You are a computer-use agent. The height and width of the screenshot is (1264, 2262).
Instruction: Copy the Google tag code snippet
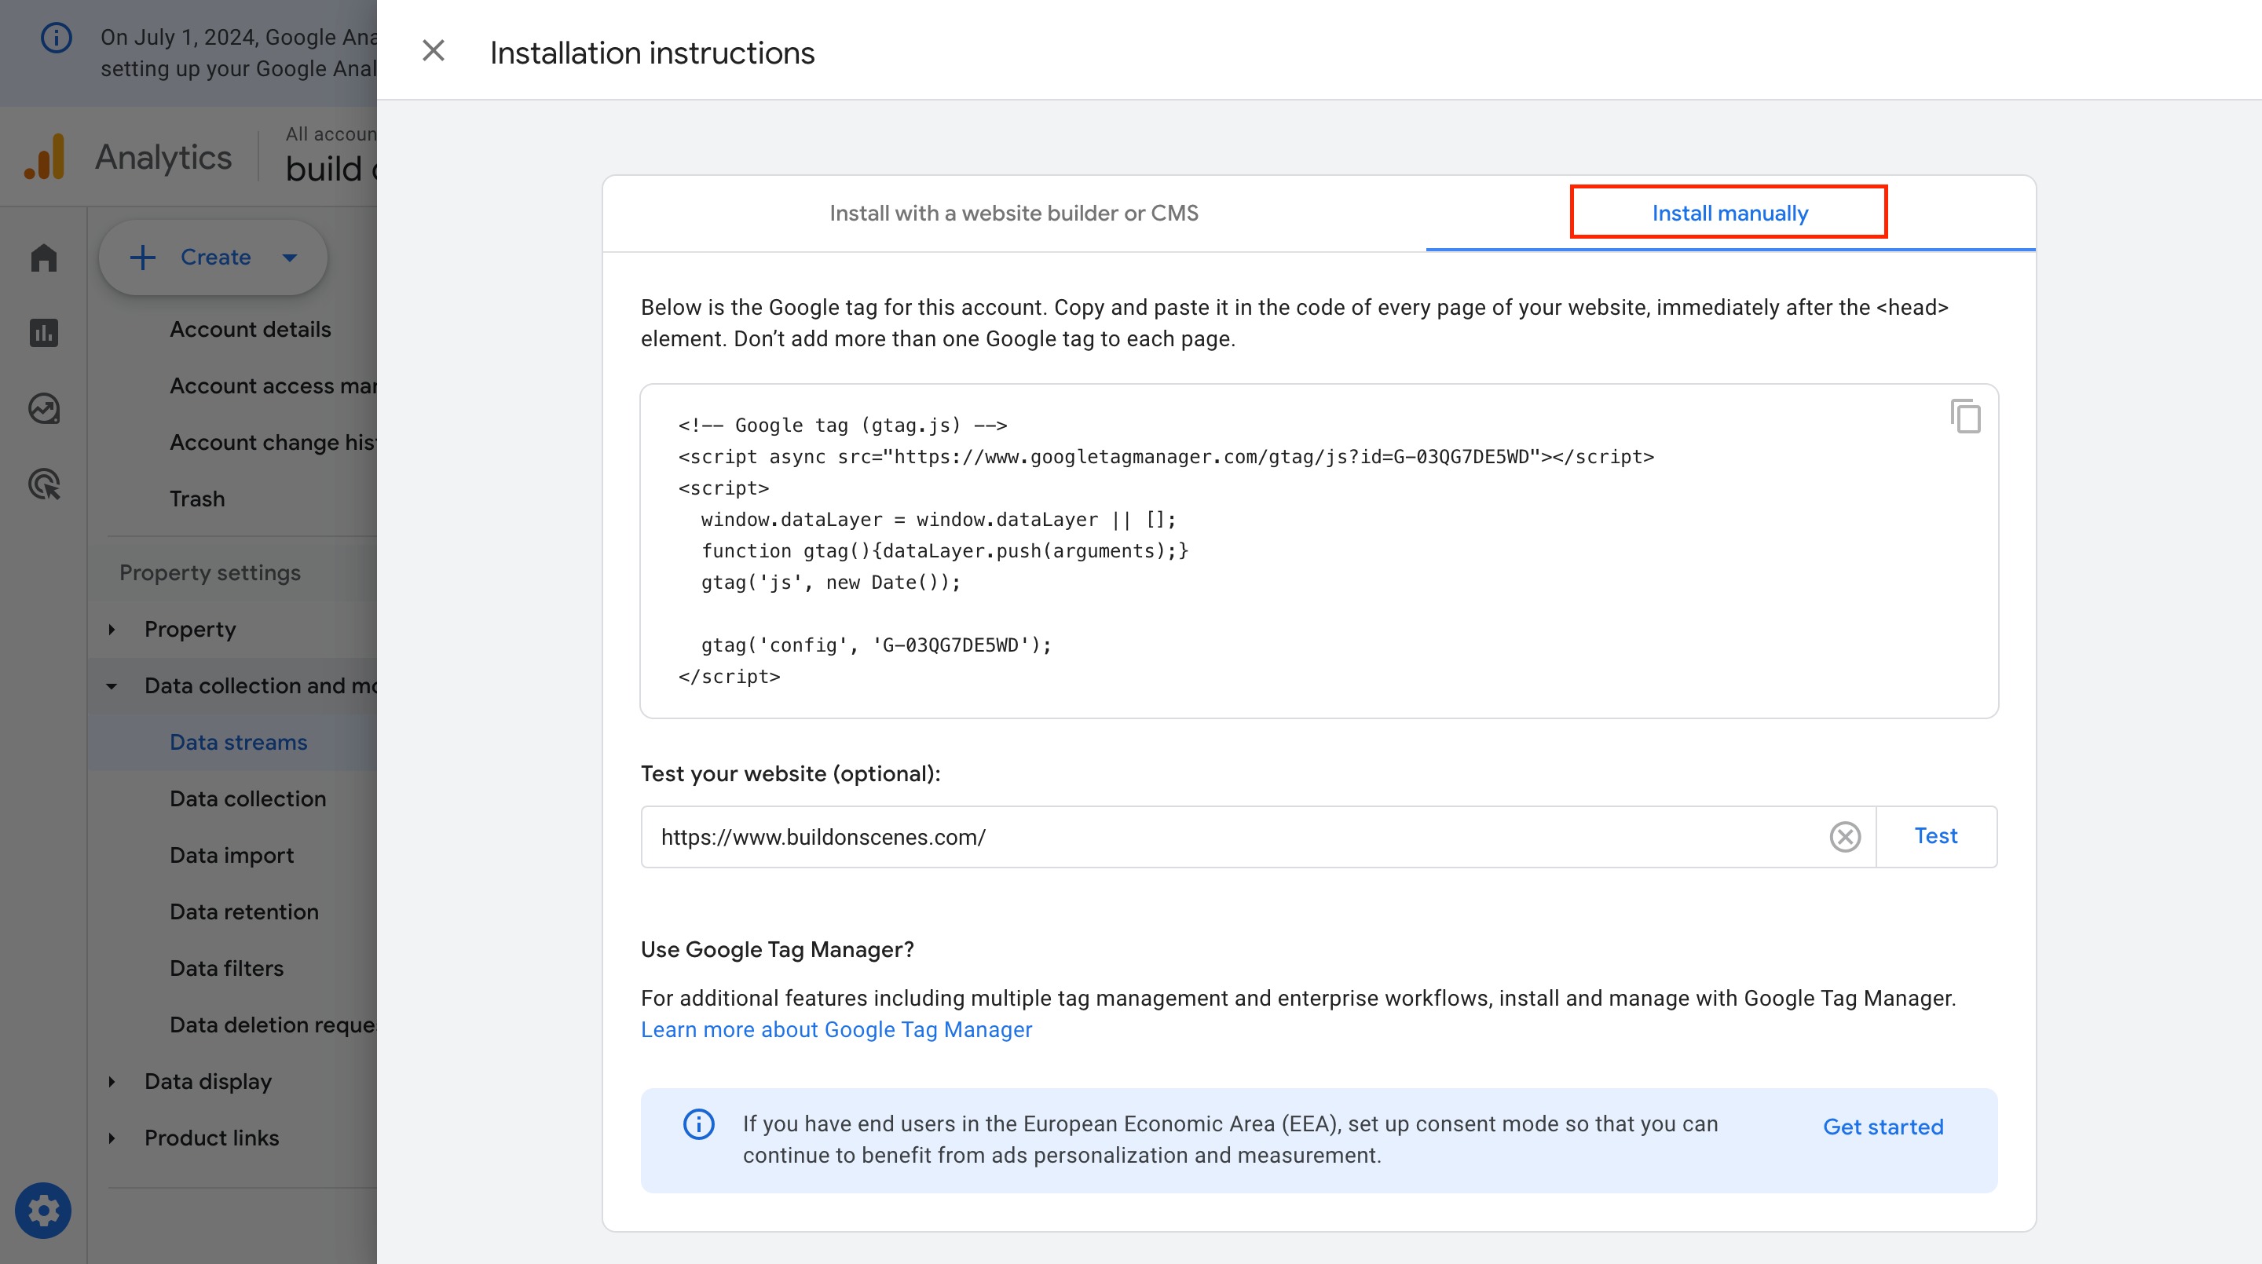pyautogui.click(x=1965, y=416)
